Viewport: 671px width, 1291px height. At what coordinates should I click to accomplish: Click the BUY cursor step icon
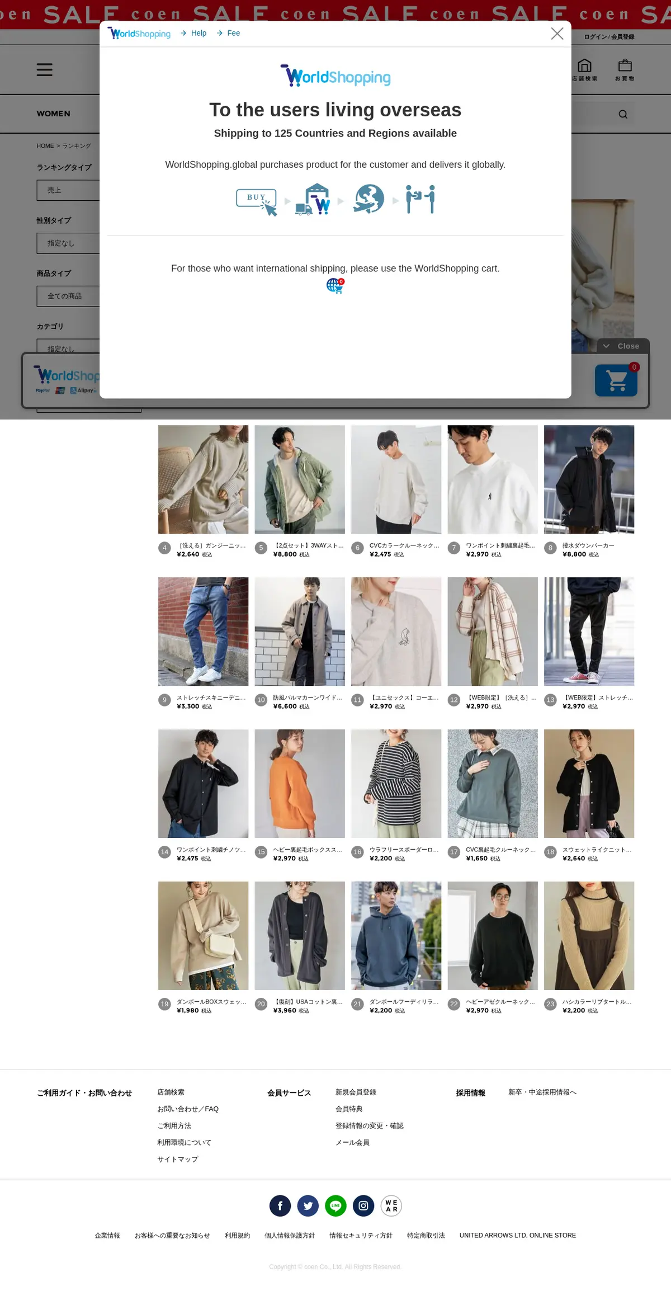pyautogui.click(x=257, y=201)
